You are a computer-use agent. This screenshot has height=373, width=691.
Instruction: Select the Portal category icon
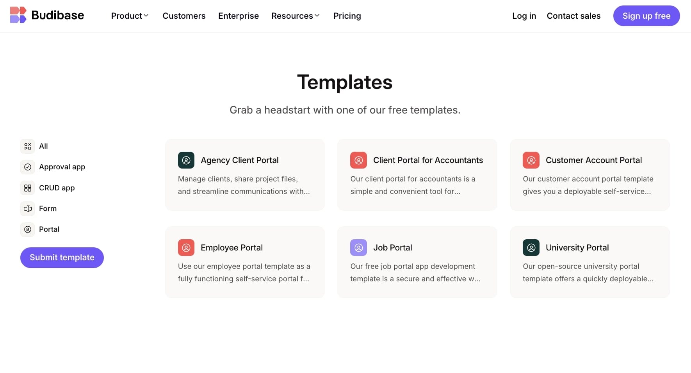click(x=27, y=229)
